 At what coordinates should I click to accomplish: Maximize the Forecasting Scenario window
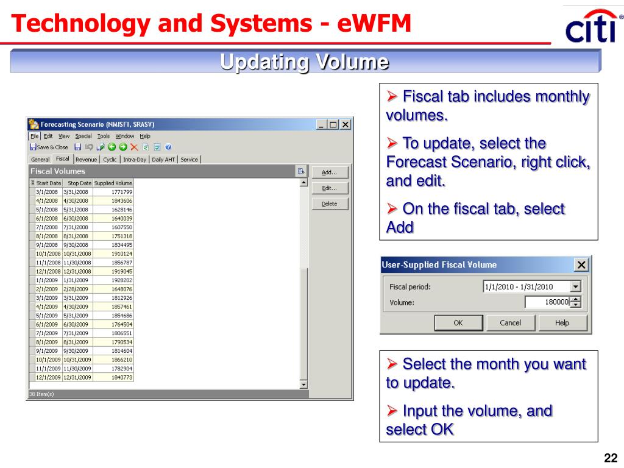pos(333,124)
